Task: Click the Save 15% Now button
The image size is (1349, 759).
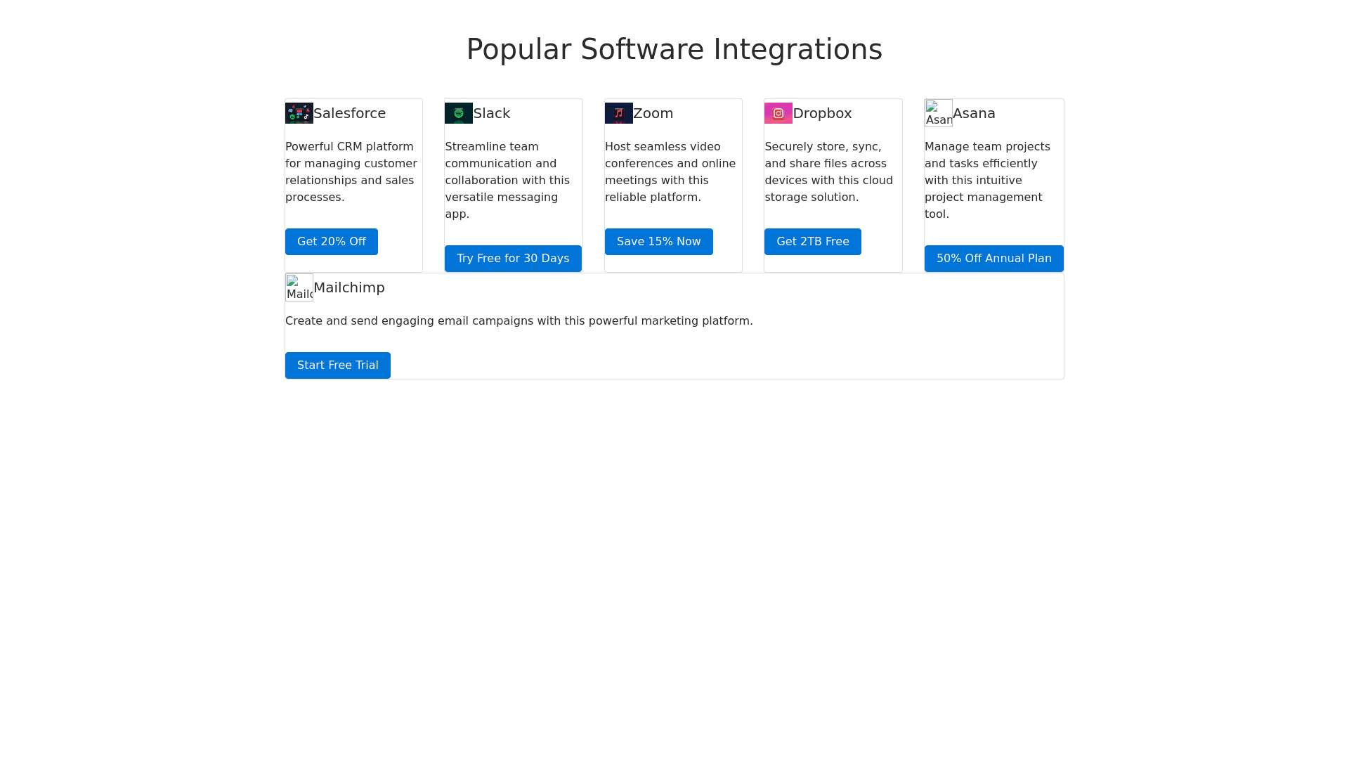Action: click(658, 242)
